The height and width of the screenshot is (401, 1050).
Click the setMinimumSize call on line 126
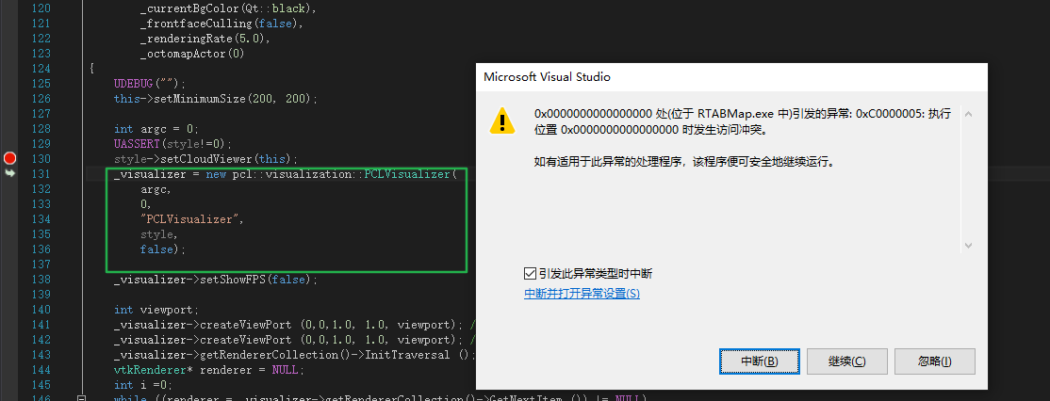216,99
